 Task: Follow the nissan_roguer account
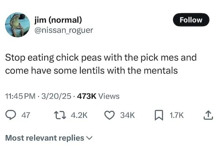pos(191,20)
